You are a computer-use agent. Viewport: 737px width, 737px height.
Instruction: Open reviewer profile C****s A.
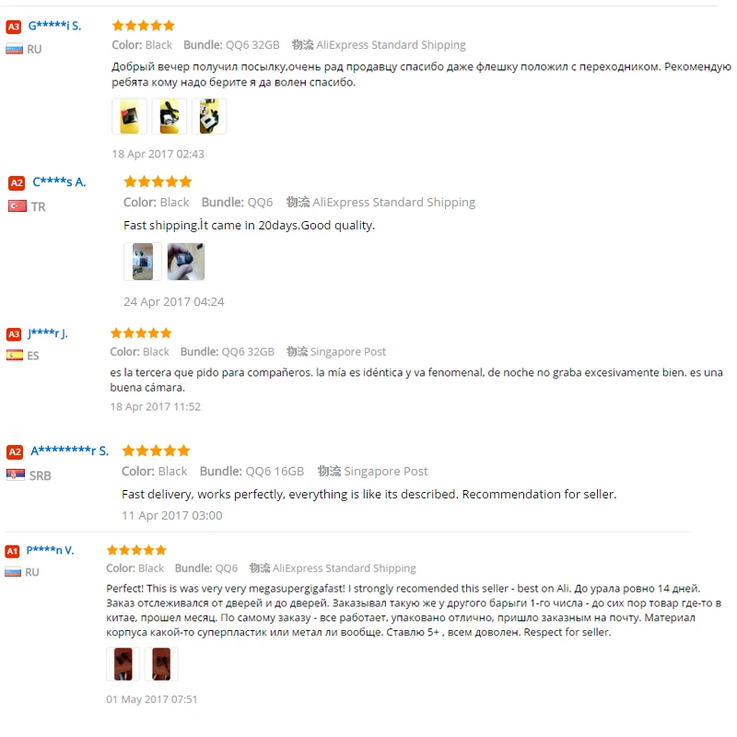tap(59, 181)
